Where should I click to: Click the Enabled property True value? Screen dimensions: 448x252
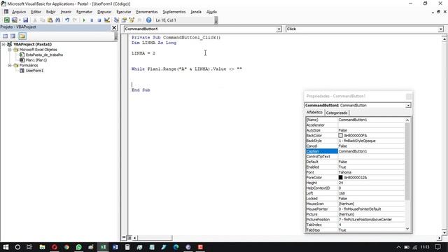click(x=371, y=167)
